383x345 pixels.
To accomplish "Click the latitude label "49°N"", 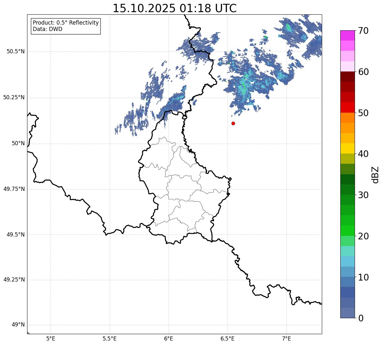I will pos(18,325).
